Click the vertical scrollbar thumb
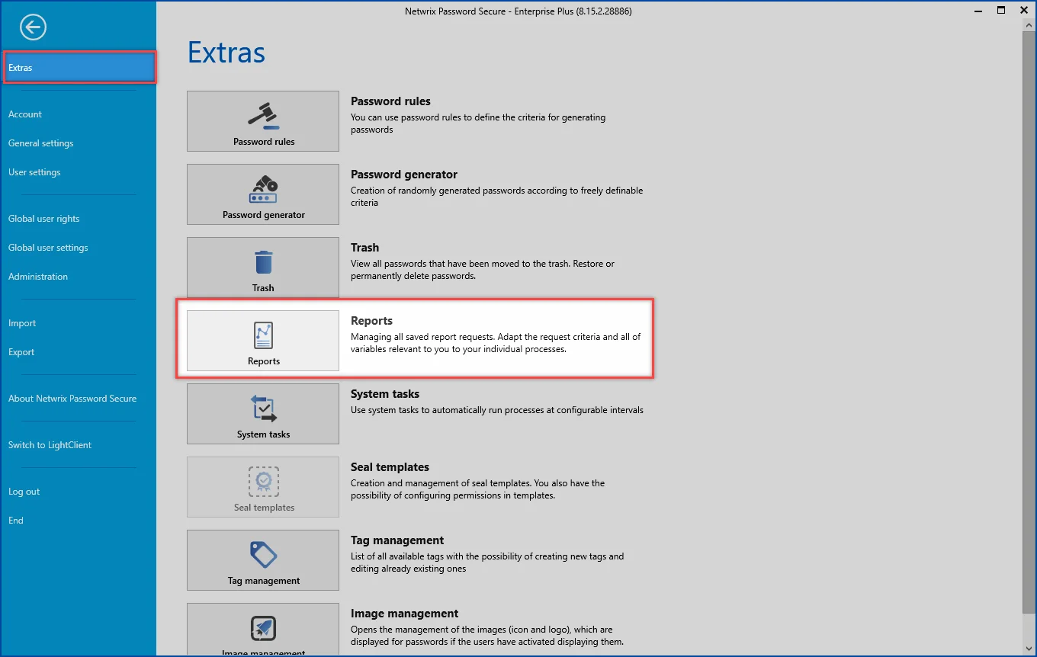The height and width of the screenshot is (657, 1037). [1029, 322]
